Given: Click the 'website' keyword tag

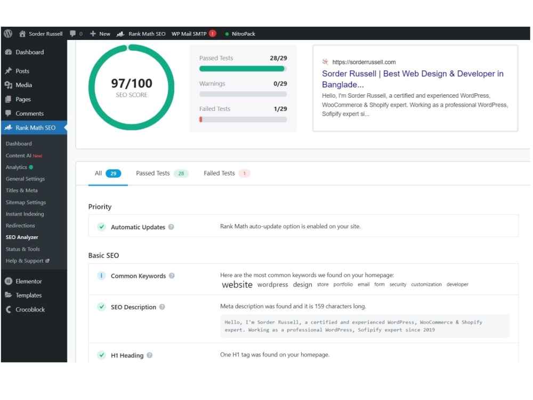Looking at the screenshot, I should click(237, 285).
